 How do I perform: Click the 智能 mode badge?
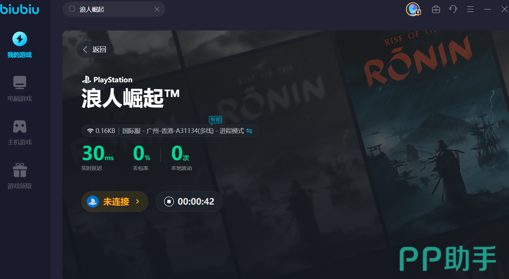pyautogui.click(x=215, y=120)
